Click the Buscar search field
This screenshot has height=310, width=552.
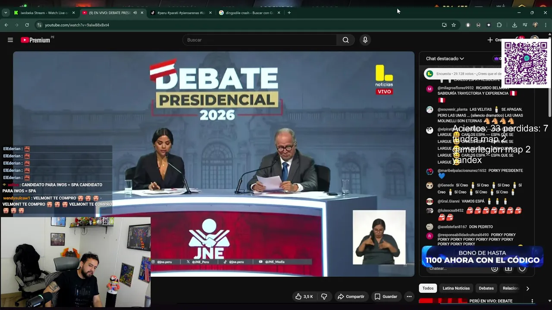tap(260, 40)
